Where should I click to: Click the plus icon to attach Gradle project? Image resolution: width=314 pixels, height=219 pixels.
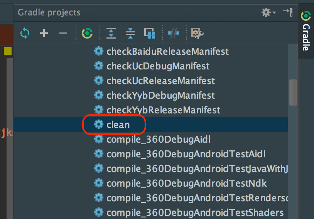44,34
